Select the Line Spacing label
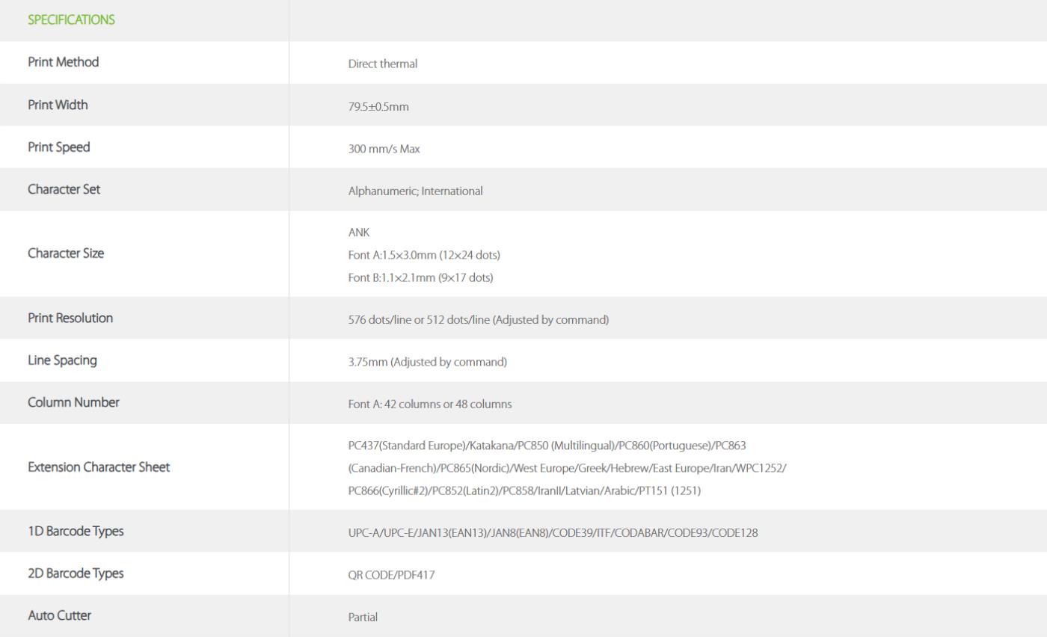Image resolution: width=1047 pixels, height=637 pixels. (x=62, y=360)
